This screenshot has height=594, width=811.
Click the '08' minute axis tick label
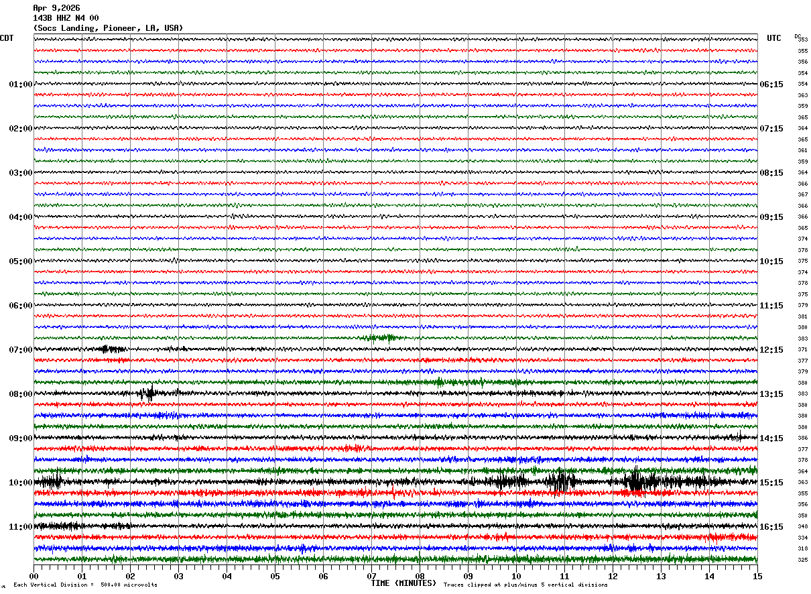(420, 576)
